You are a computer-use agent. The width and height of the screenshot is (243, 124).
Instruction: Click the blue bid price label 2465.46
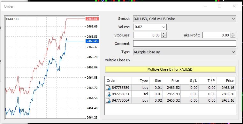[92, 41]
